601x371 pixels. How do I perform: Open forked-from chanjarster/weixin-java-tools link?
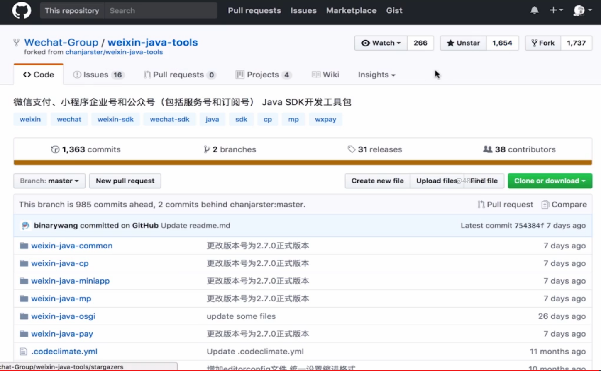pyautogui.click(x=114, y=52)
